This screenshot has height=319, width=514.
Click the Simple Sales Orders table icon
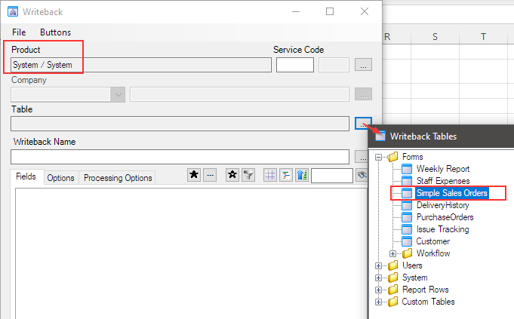point(407,193)
